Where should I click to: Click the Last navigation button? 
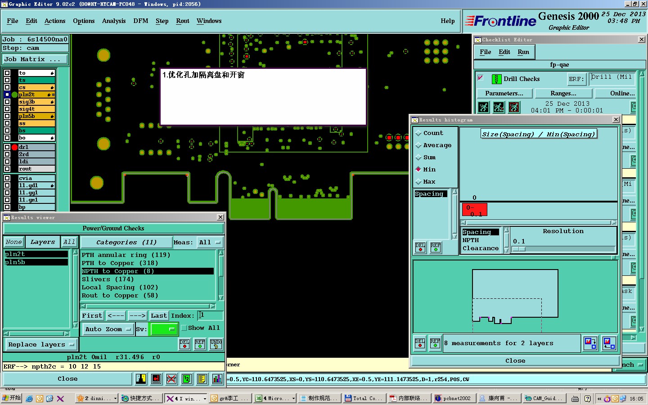pyautogui.click(x=159, y=316)
